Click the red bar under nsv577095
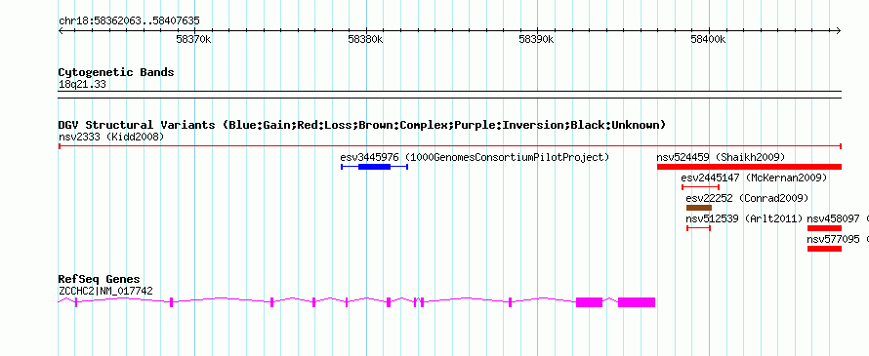 coord(825,249)
